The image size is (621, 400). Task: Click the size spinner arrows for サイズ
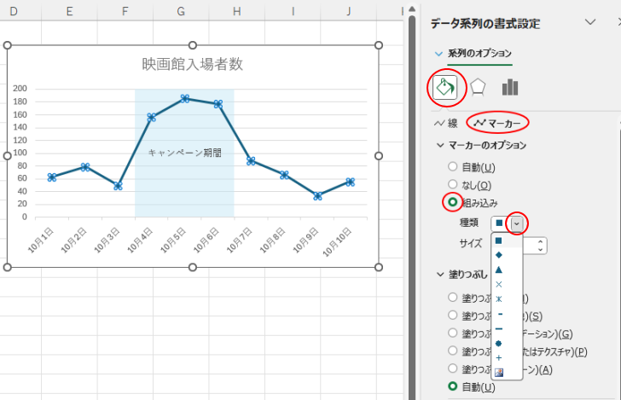(x=542, y=245)
